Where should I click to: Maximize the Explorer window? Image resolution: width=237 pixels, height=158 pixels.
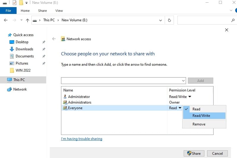[220, 2]
